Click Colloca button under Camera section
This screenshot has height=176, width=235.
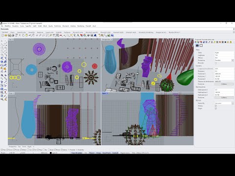(x=224, y=84)
